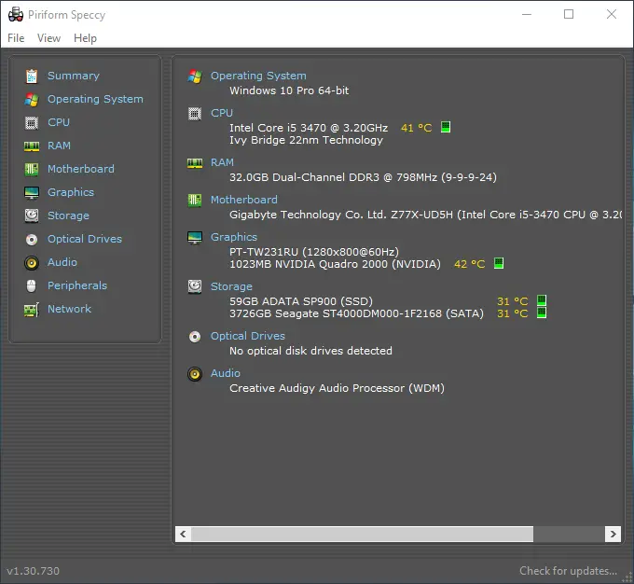Maximize the Speccy window
The width and height of the screenshot is (634, 584).
(569, 15)
